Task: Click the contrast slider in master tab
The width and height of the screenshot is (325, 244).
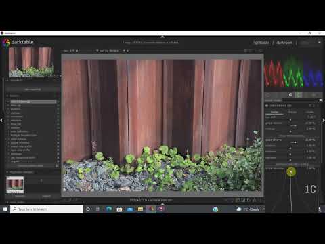Action: coord(290,129)
